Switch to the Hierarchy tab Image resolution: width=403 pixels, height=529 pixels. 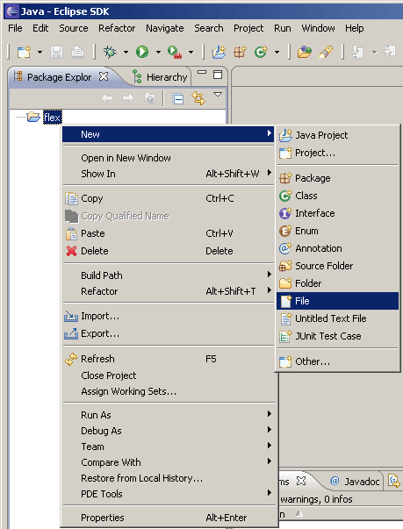(160, 77)
